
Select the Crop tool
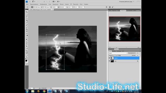[27, 20]
